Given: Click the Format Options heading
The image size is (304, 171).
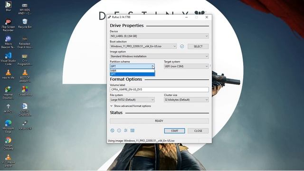Looking at the screenshot, I should (126, 79).
